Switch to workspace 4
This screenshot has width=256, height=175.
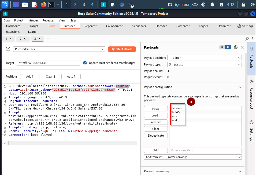(x=92, y=5)
